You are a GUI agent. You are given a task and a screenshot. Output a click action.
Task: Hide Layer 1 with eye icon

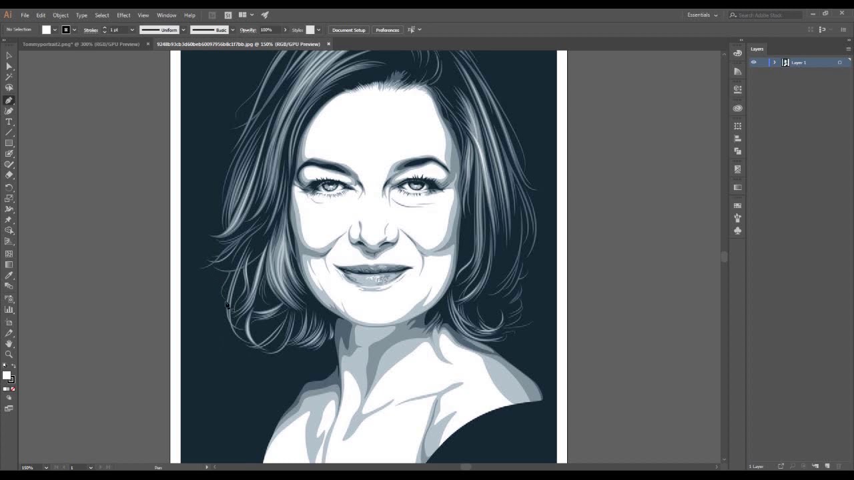754,62
